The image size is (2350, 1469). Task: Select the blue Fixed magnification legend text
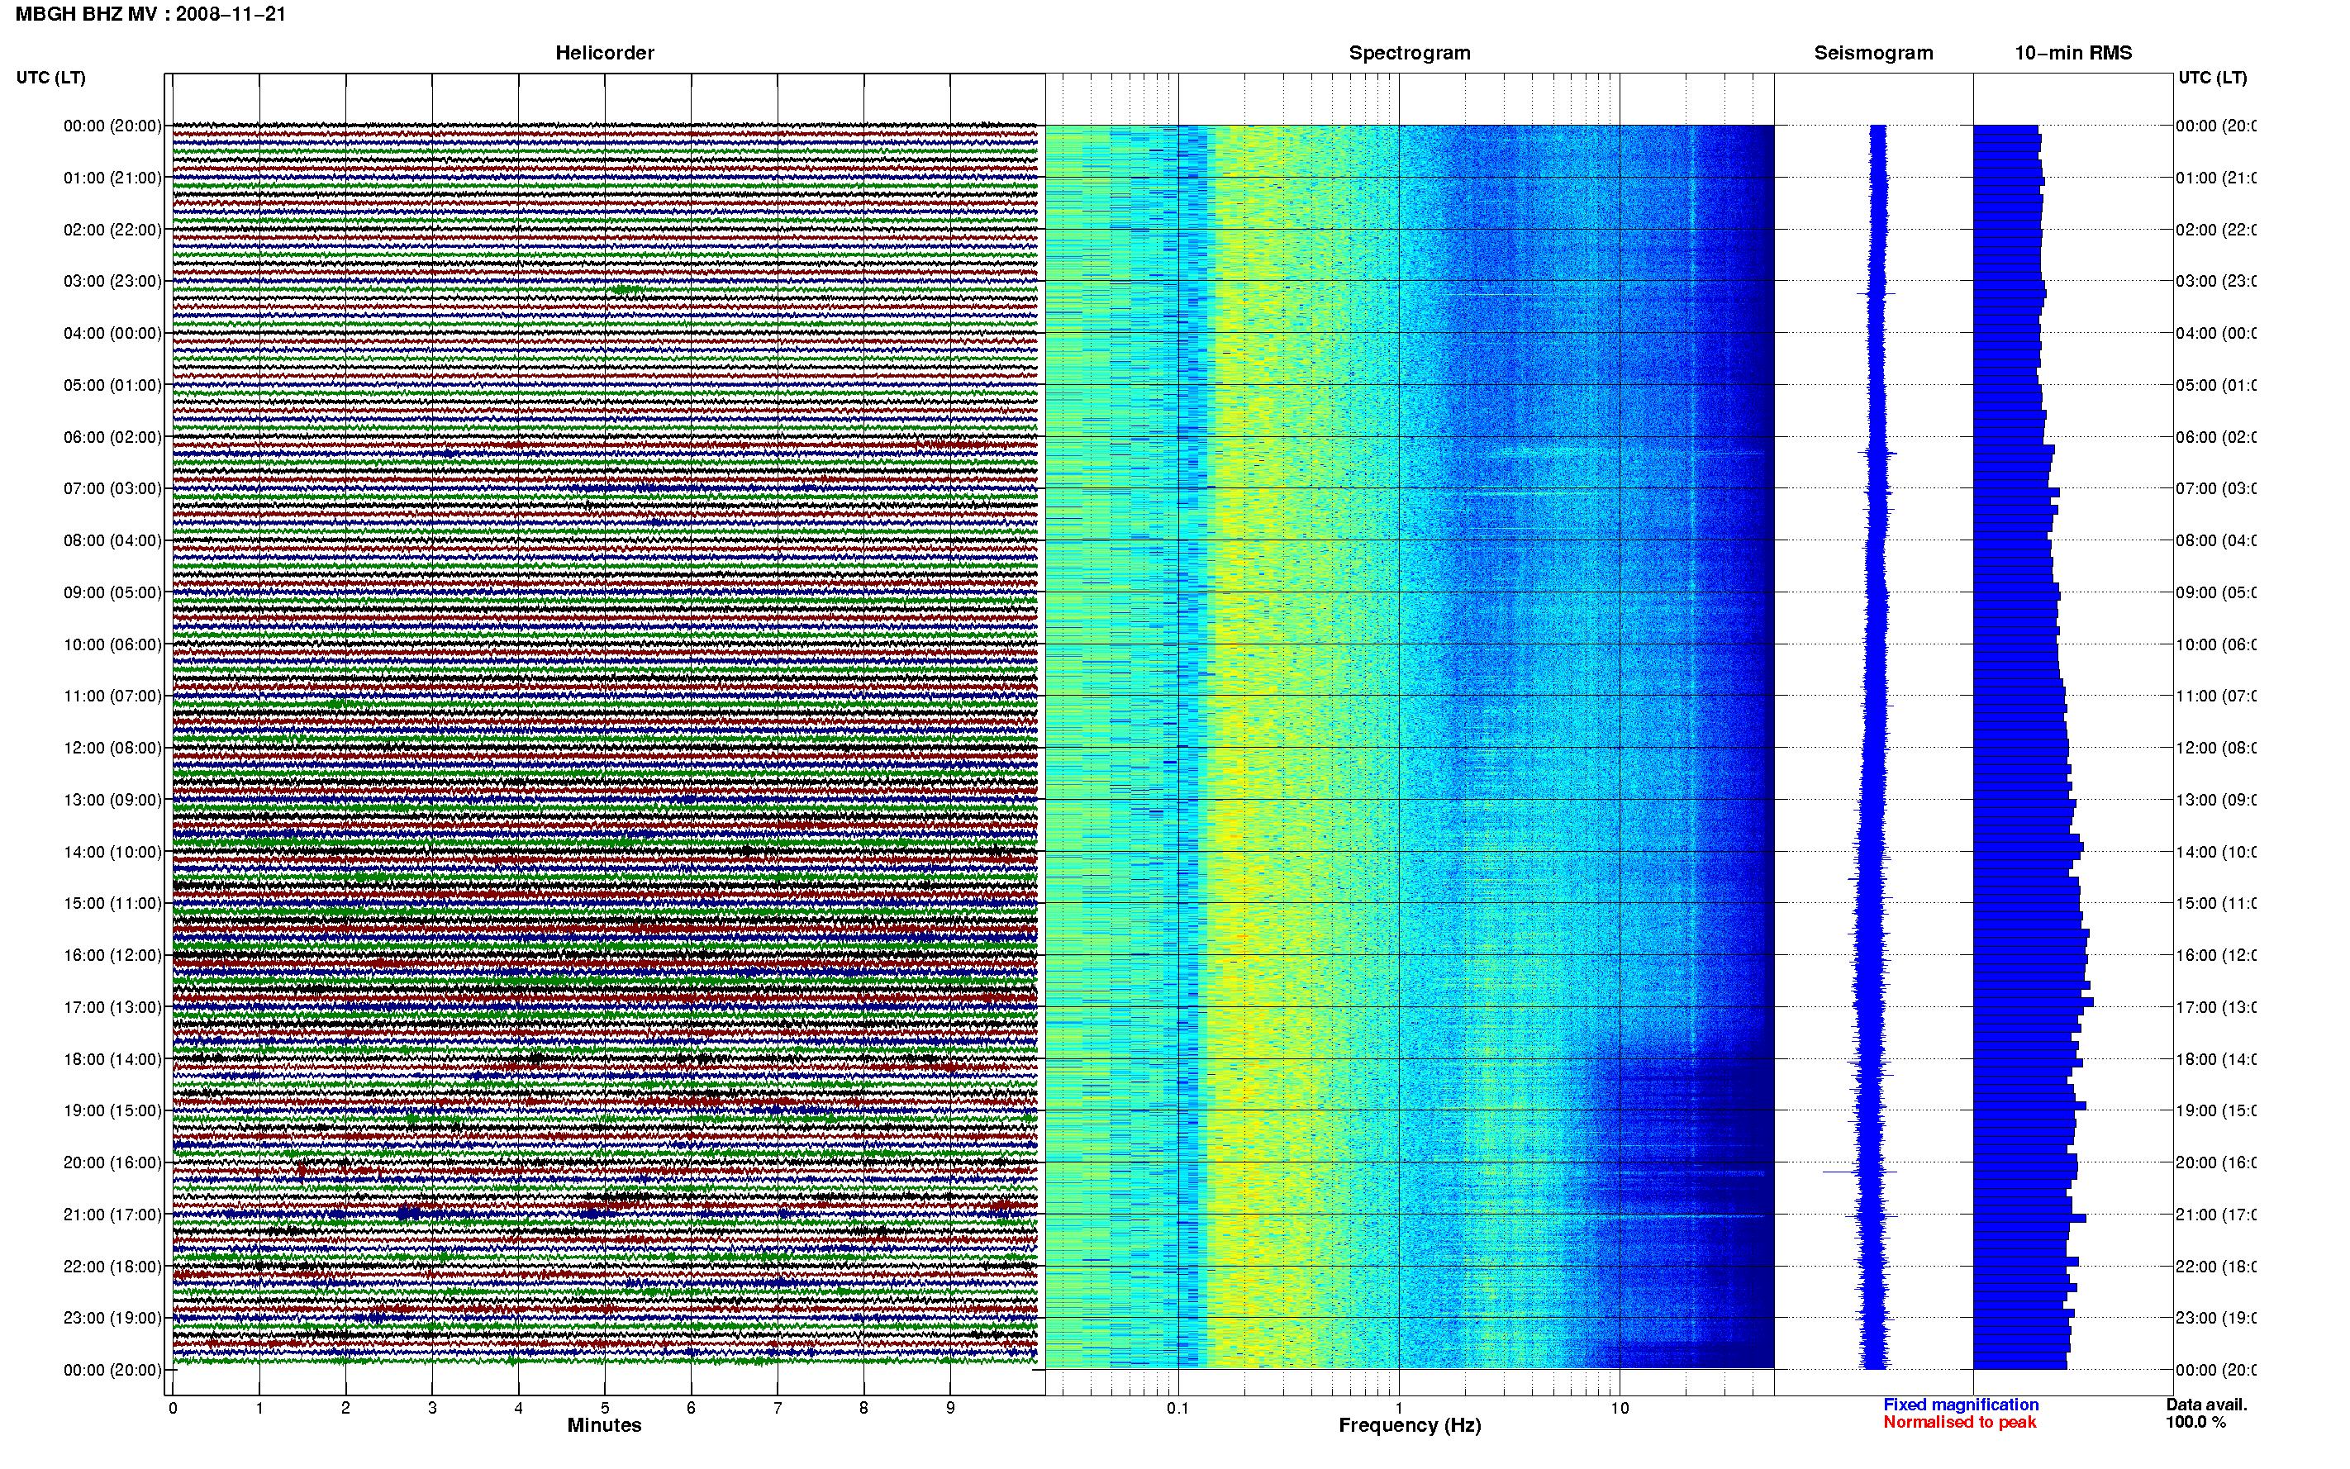click(1961, 1405)
